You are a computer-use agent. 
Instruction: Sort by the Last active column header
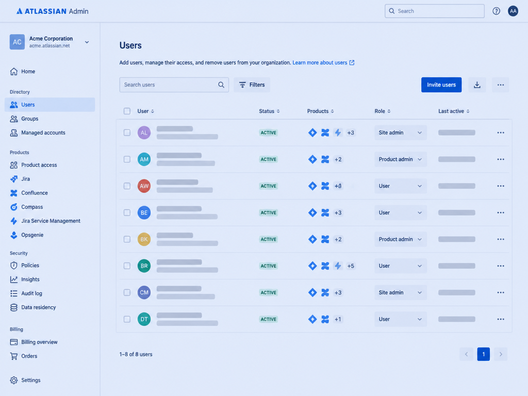pyautogui.click(x=454, y=111)
